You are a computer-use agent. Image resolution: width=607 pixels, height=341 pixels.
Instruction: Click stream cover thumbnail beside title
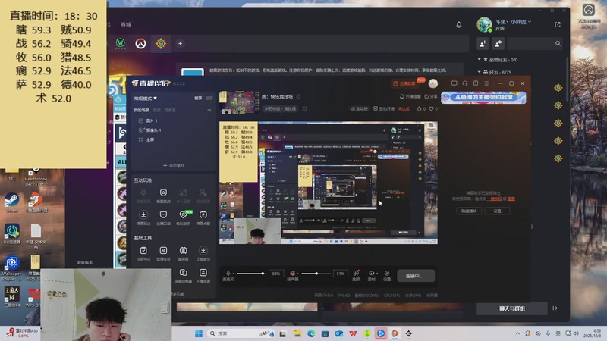tap(239, 102)
